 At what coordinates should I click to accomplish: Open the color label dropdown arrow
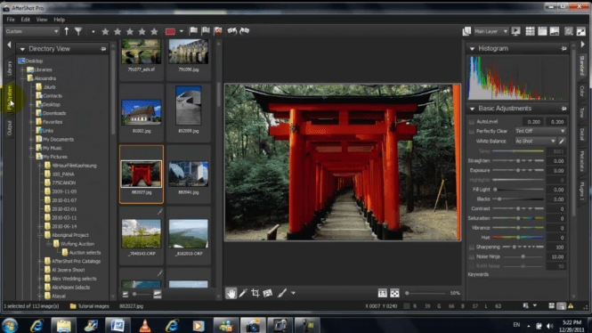tap(182, 31)
